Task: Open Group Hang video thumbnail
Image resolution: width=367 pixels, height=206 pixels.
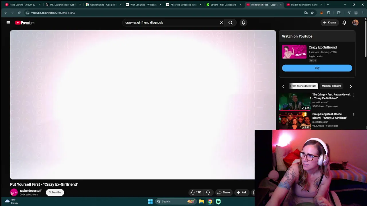Action: click(x=294, y=121)
